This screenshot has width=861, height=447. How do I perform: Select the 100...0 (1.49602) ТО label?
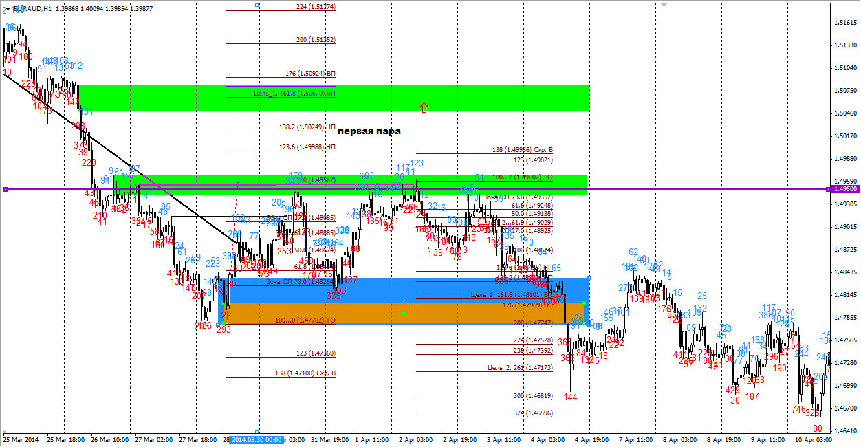tap(523, 177)
